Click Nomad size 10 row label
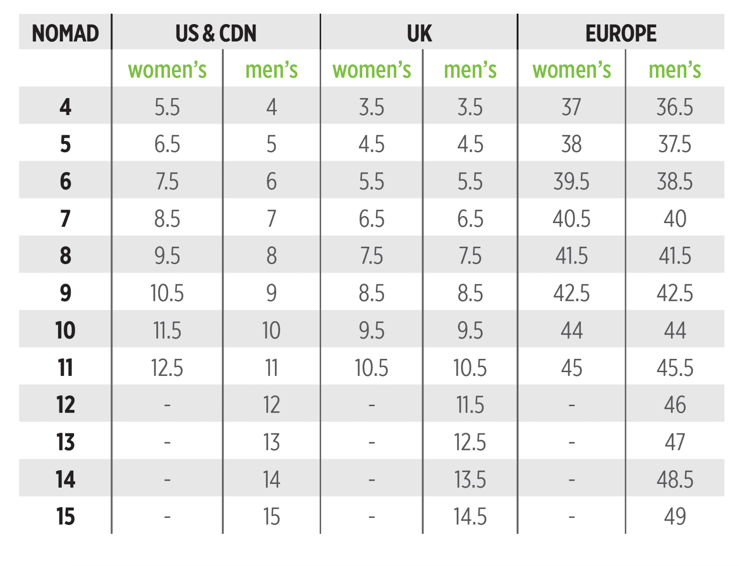This screenshot has width=740, height=566. click(65, 331)
